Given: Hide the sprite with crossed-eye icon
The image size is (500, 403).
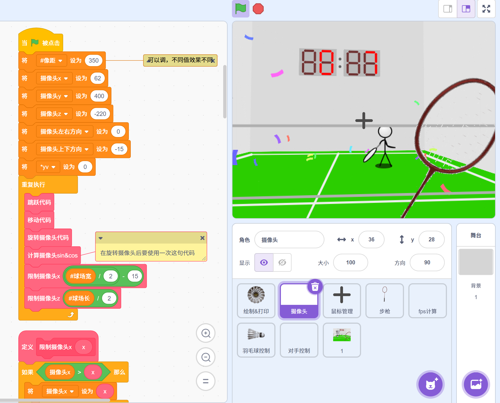Looking at the screenshot, I should point(282,262).
